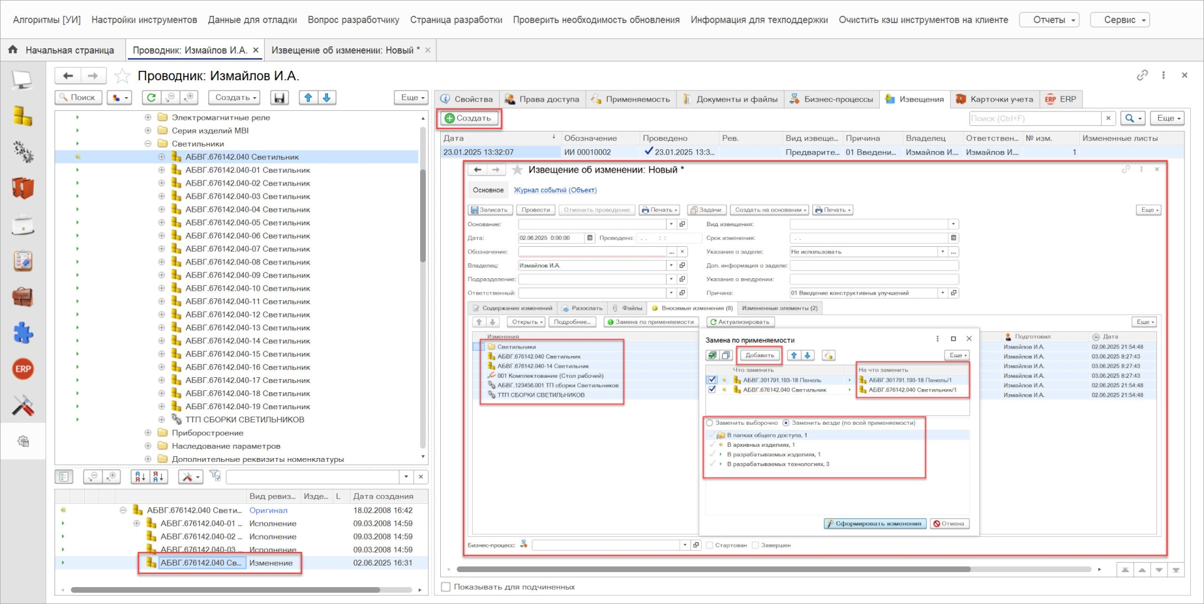Add Проводник to favorites with the star
This screenshot has width=1204, height=604.
coord(122,76)
